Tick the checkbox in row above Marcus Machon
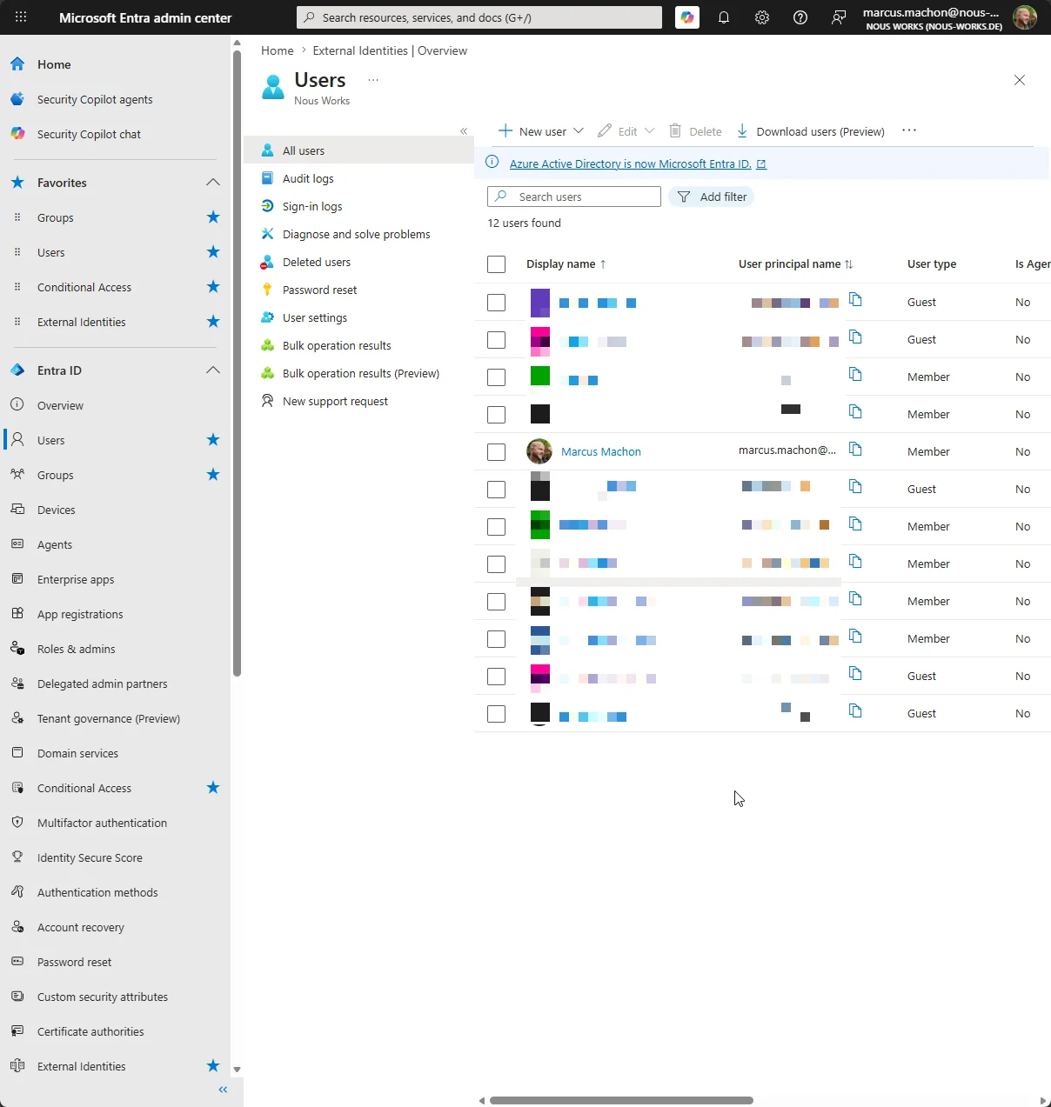1051x1107 pixels. (x=497, y=415)
